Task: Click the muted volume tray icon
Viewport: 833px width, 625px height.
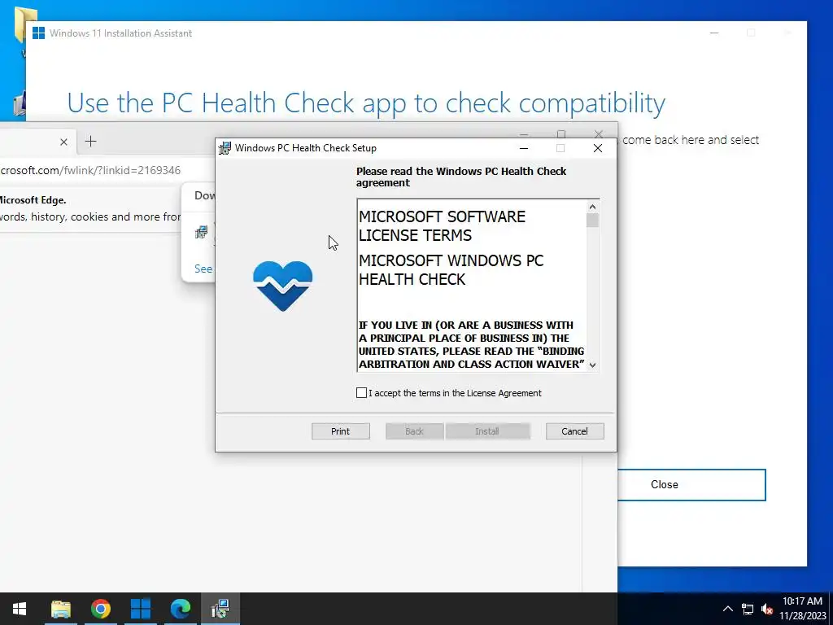Action: click(x=766, y=609)
